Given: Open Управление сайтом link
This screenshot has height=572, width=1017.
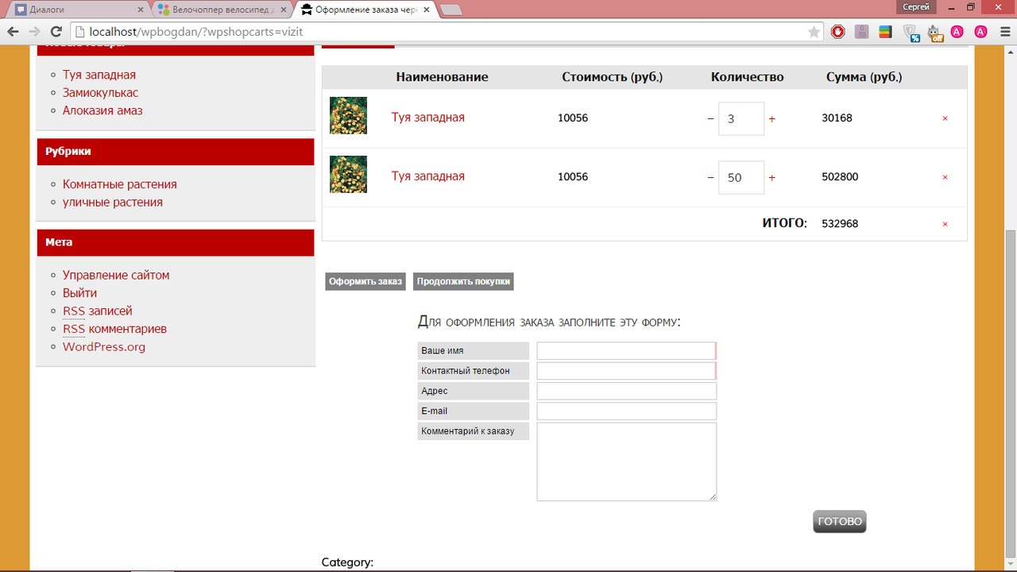Looking at the screenshot, I should coord(116,275).
